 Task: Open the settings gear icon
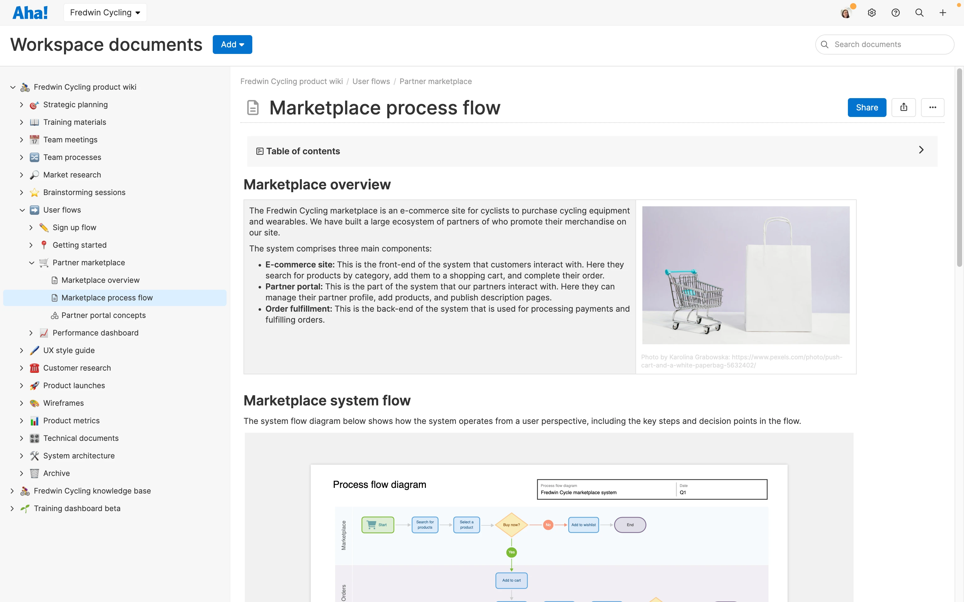tap(871, 12)
